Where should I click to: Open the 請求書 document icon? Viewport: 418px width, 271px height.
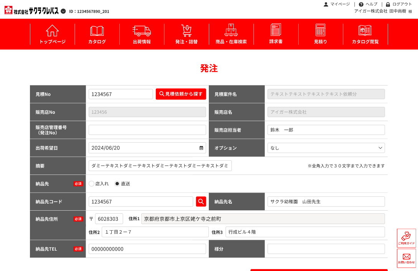(x=276, y=30)
